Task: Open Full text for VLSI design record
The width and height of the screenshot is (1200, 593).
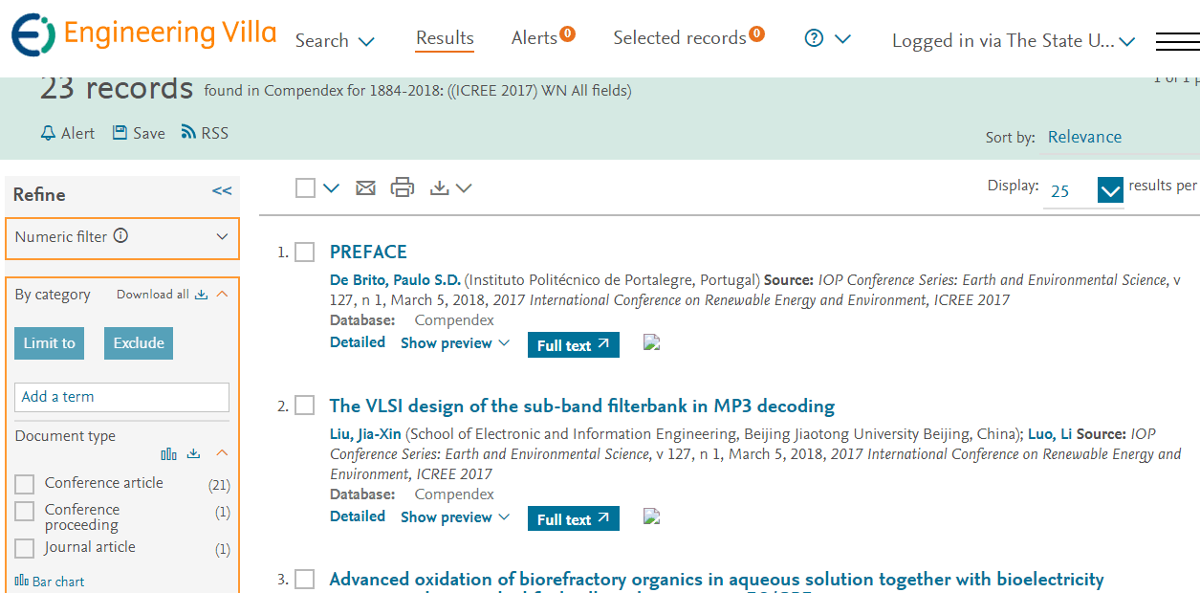Action: point(574,519)
